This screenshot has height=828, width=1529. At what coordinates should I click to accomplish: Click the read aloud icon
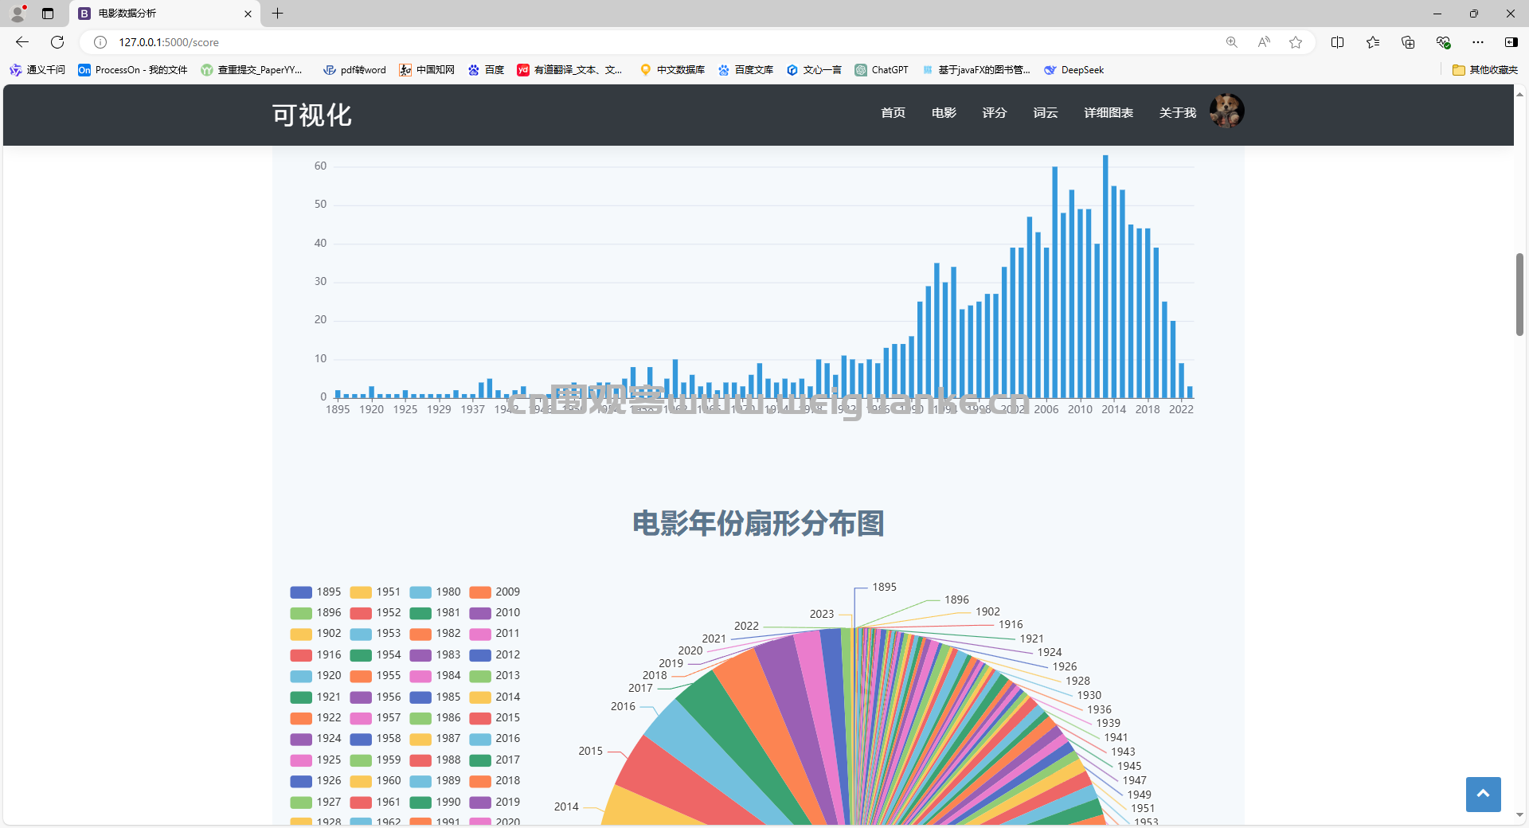pyautogui.click(x=1264, y=42)
